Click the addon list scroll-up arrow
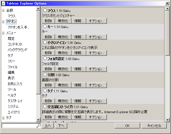This screenshot has width=171, height=134. [167, 9]
